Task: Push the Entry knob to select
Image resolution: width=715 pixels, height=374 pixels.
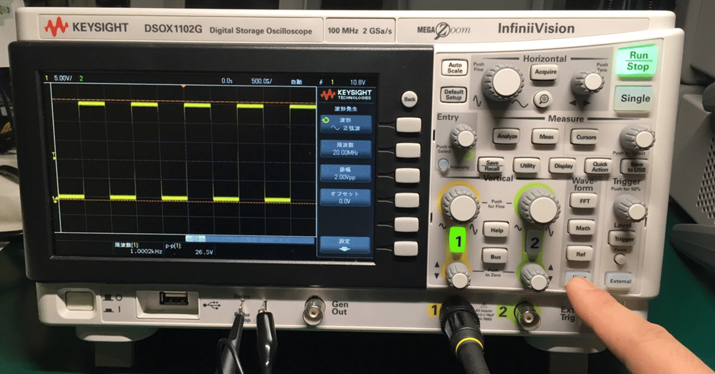Action: click(463, 136)
